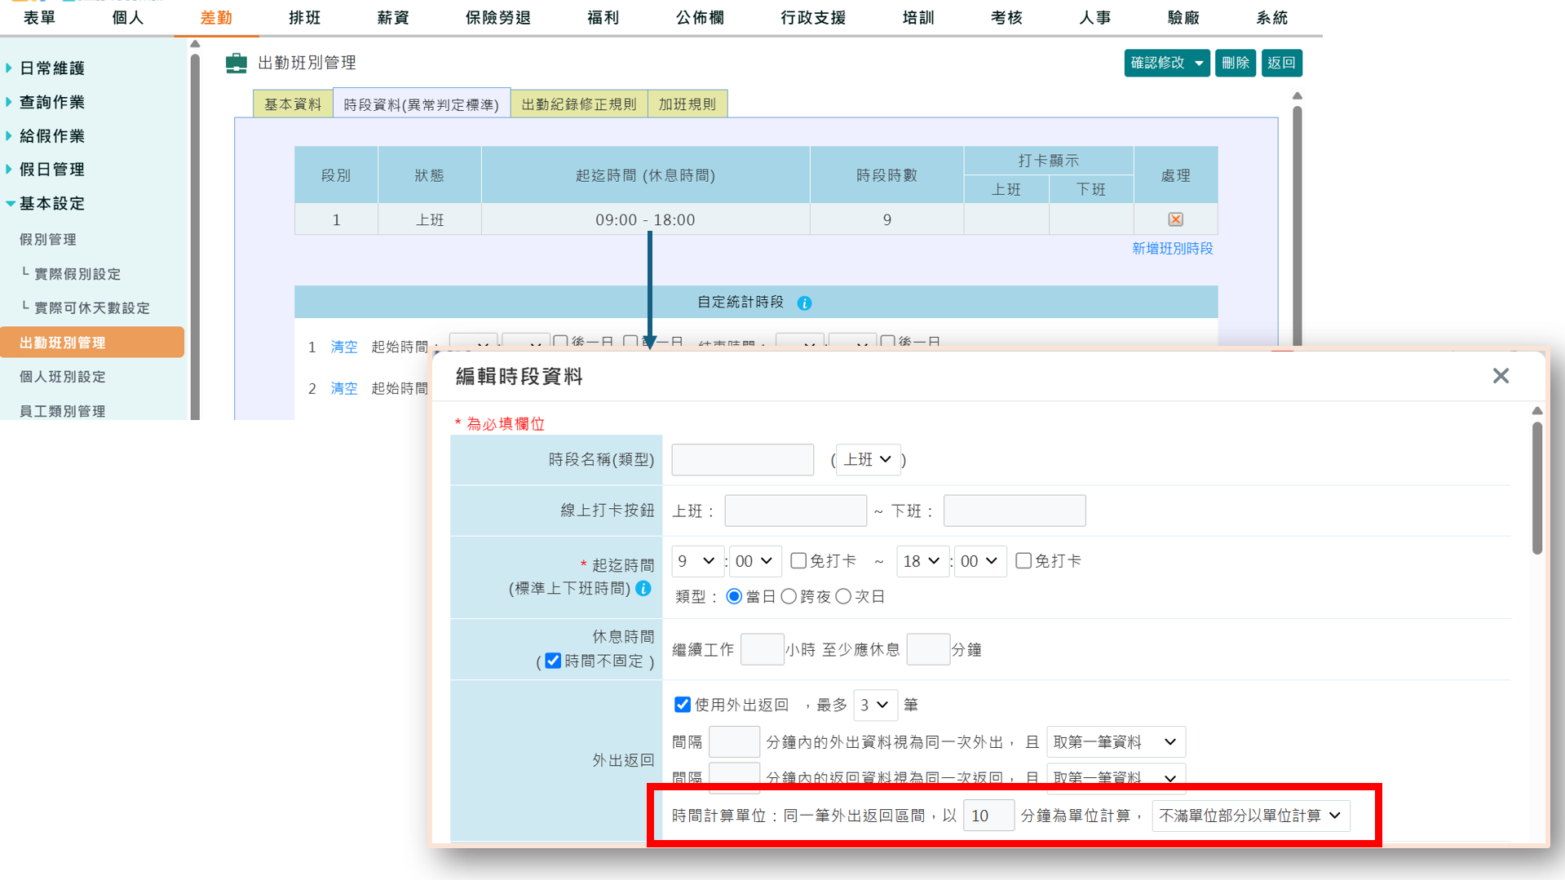
Task: Close the 編輯時段資料 dialog with the X
Action: coord(1501,376)
